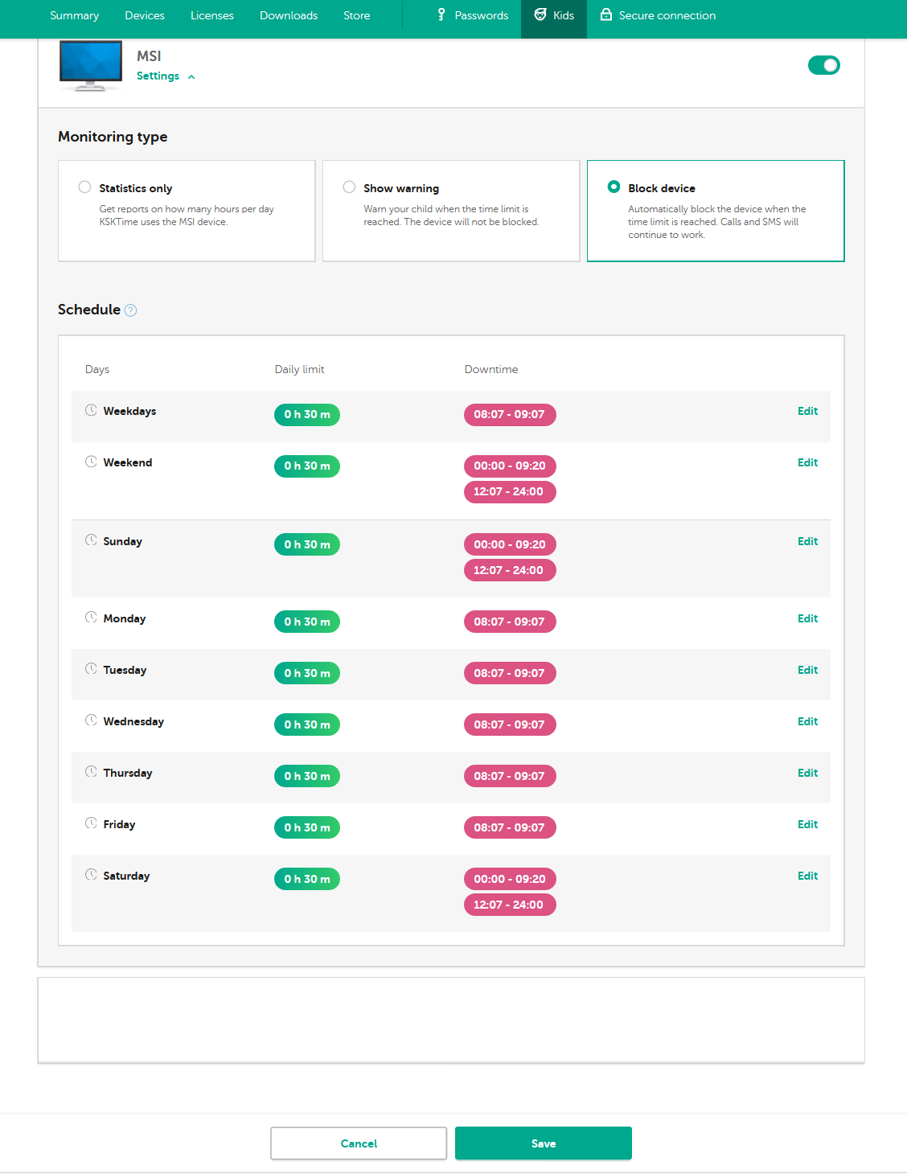907x1174 pixels.
Task: Click the key icon for Passwords
Action: 441,14
